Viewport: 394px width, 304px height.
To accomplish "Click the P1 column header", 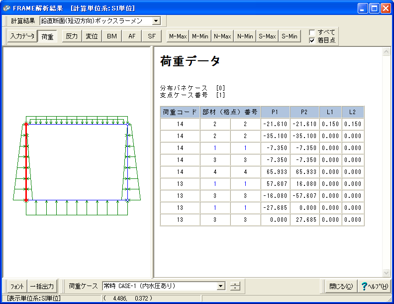I will click(x=275, y=112).
